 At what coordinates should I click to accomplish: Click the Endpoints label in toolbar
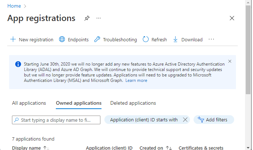78,40
